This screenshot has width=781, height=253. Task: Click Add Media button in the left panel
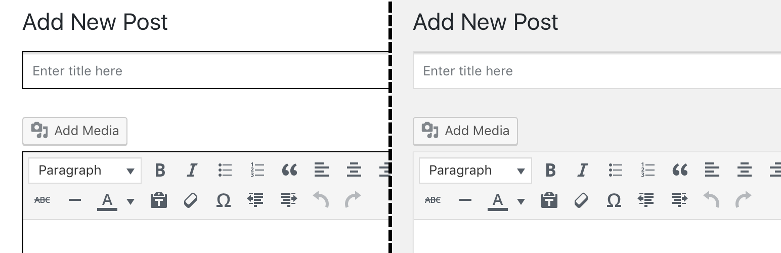pos(75,131)
